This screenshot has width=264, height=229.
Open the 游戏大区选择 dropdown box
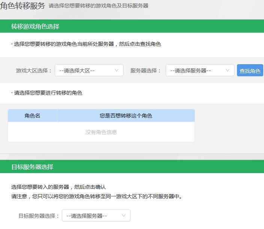pyautogui.click(x=89, y=70)
